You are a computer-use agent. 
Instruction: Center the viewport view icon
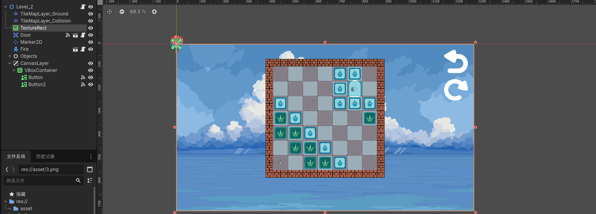coord(110,12)
